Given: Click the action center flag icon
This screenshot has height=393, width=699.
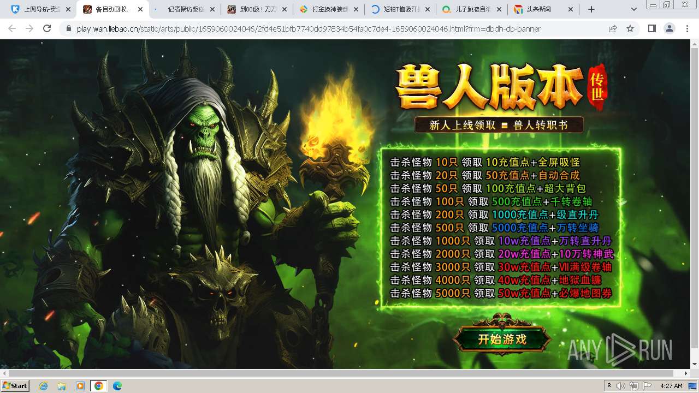Looking at the screenshot, I should 647,386.
